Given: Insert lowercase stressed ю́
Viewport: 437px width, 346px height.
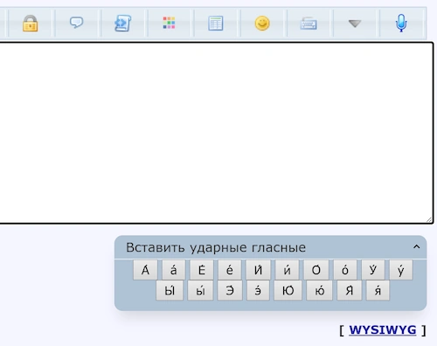Looking at the screenshot, I should tap(319, 290).
